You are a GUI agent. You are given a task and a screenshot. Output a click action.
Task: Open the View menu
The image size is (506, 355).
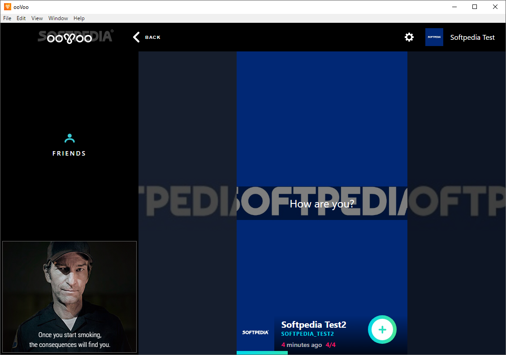pyautogui.click(x=37, y=18)
